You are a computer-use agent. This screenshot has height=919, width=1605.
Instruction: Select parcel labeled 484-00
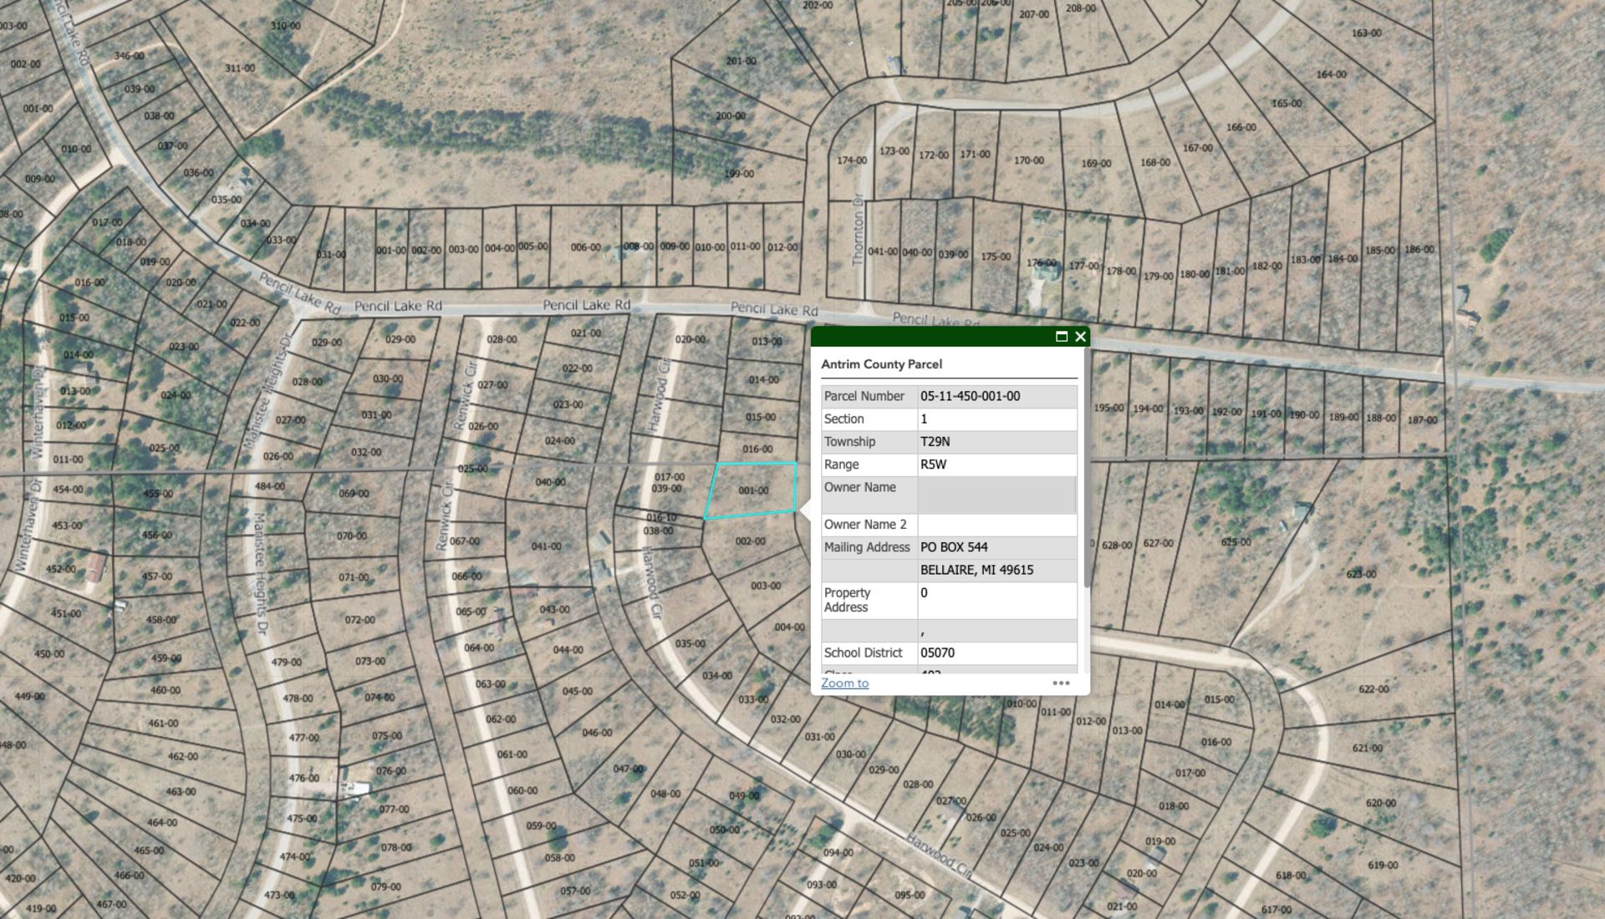[269, 486]
